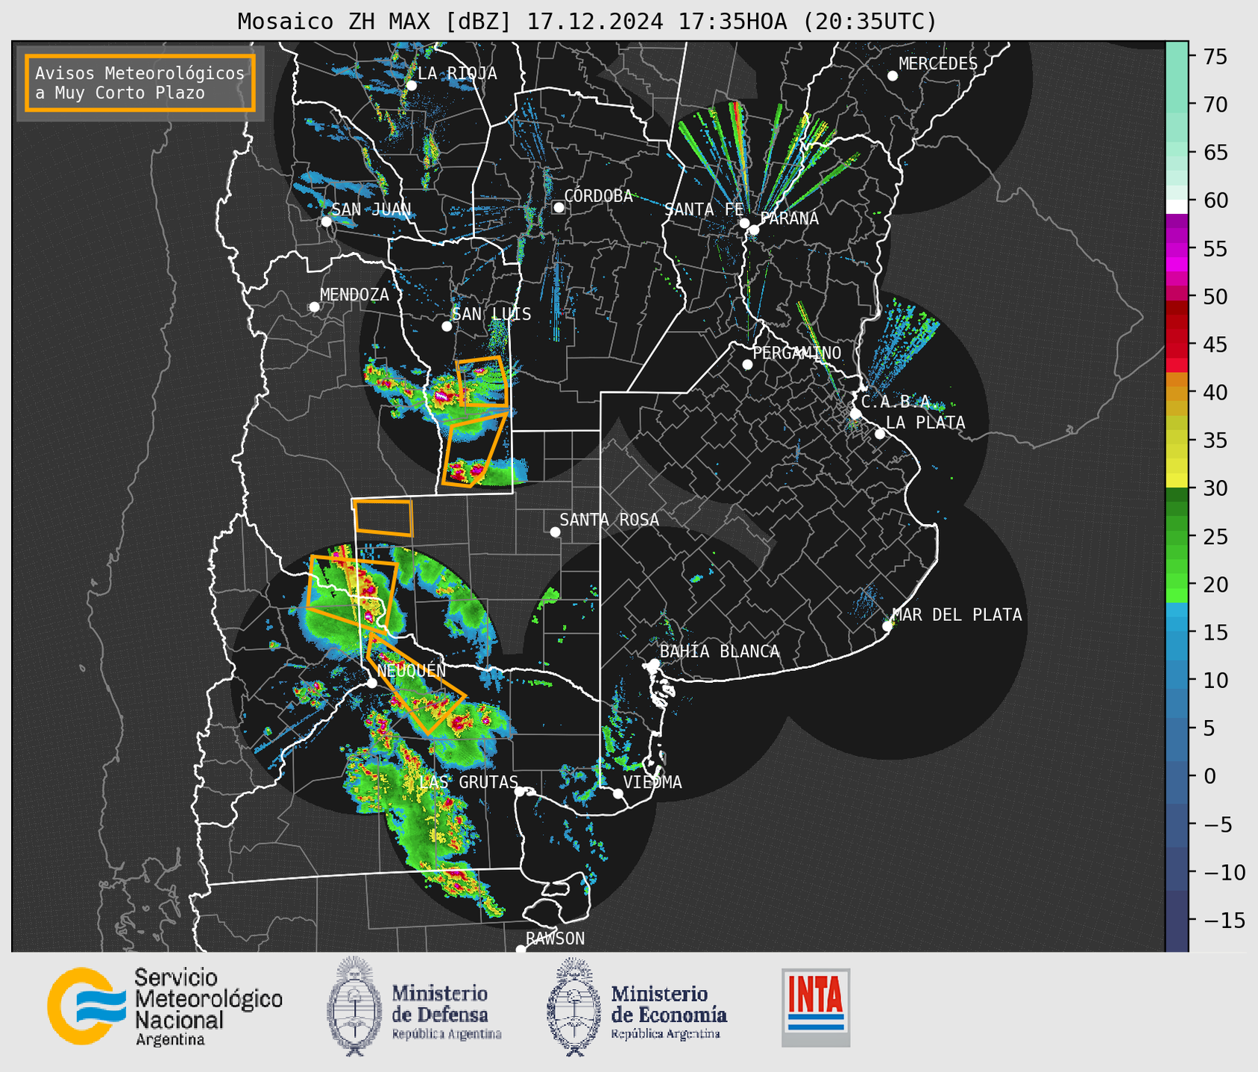Click the Avisos Meteorológicos a Muy Corto Plazo legend box

pyautogui.click(x=140, y=83)
